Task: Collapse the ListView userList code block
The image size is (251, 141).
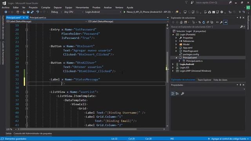Action: (x=27, y=92)
